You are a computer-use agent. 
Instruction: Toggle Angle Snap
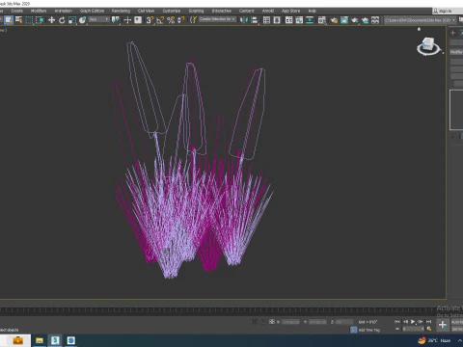[x=160, y=20]
